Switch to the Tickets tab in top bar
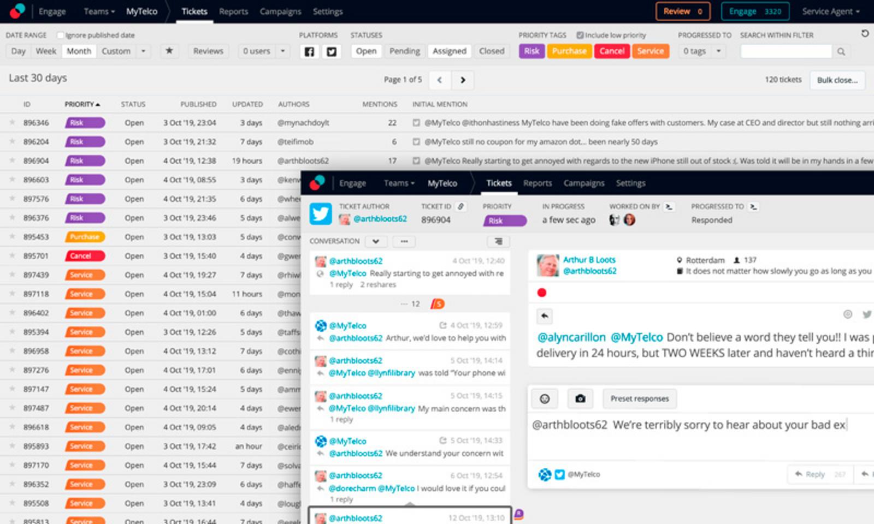Viewport: 874px width, 524px height. 194,11
